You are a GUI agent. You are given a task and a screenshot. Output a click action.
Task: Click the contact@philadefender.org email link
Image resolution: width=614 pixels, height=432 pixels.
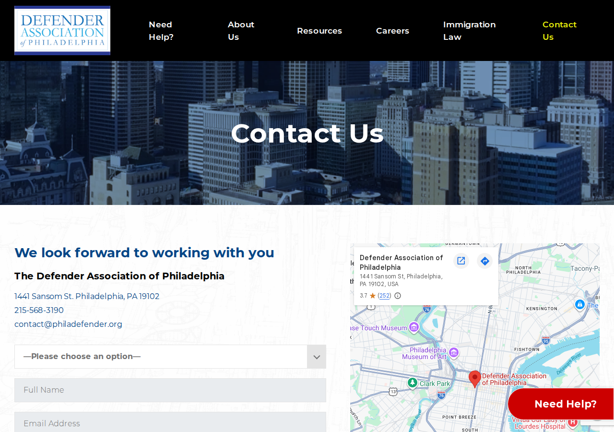click(68, 324)
